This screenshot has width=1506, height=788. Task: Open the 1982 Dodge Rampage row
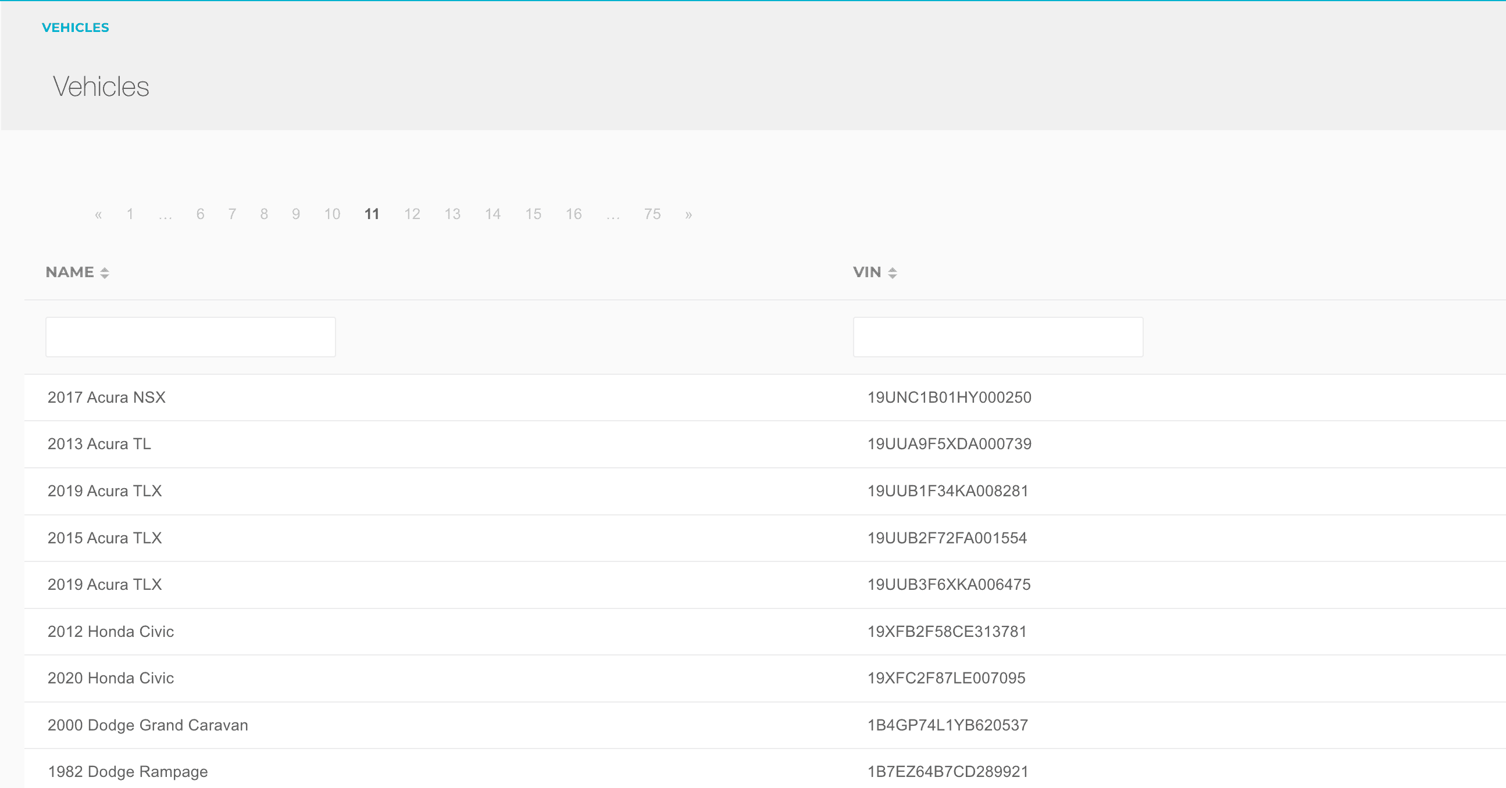[x=127, y=772]
